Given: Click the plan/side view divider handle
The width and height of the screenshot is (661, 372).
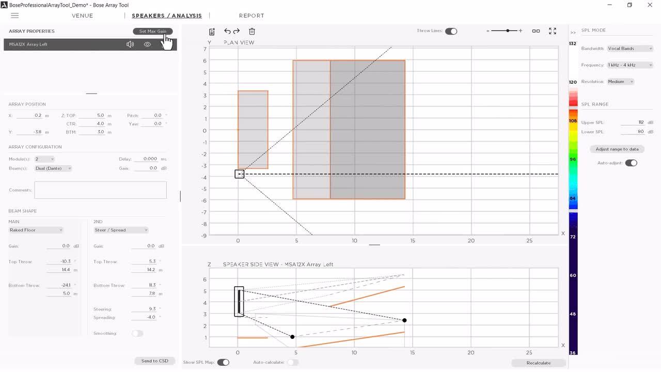Looking at the screenshot, I should pos(374,244).
